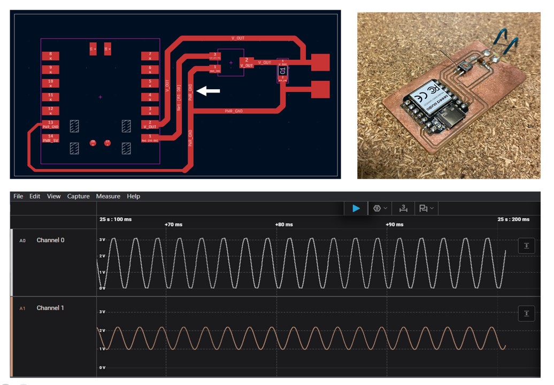The image size is (554, 385).
Task: Open the Help menu
Action: (133, 196)
